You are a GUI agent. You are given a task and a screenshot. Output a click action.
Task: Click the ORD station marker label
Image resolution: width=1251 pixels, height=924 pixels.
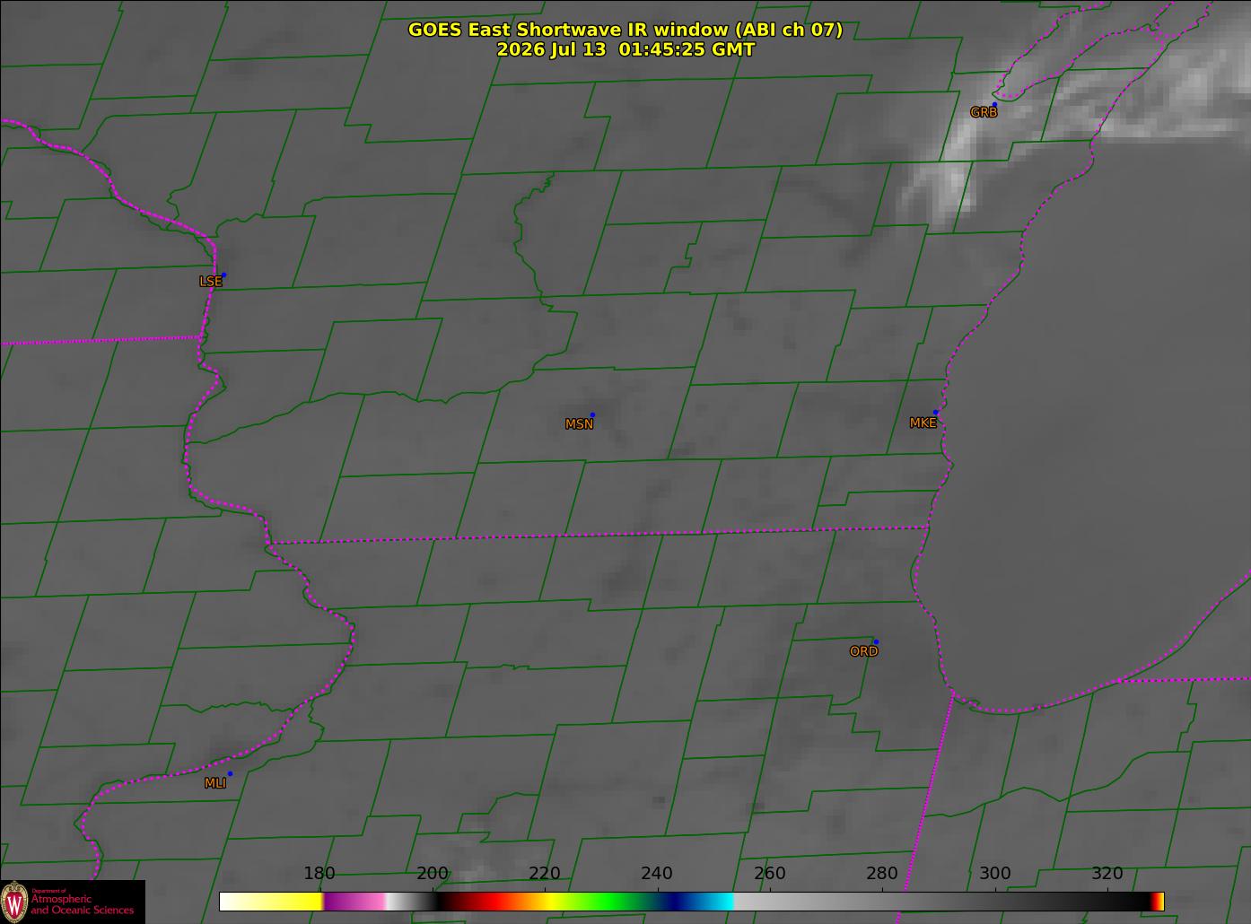click(x=863, y=651)
